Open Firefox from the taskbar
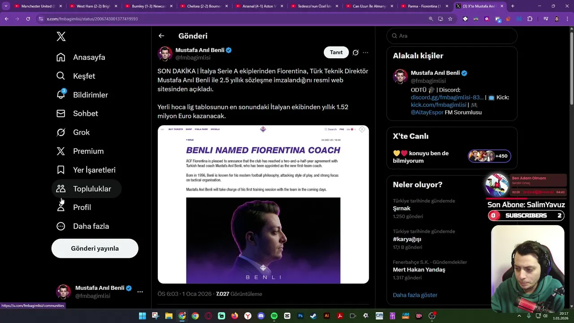This screenshot has width=574, height=323. [x=235, y=316]
